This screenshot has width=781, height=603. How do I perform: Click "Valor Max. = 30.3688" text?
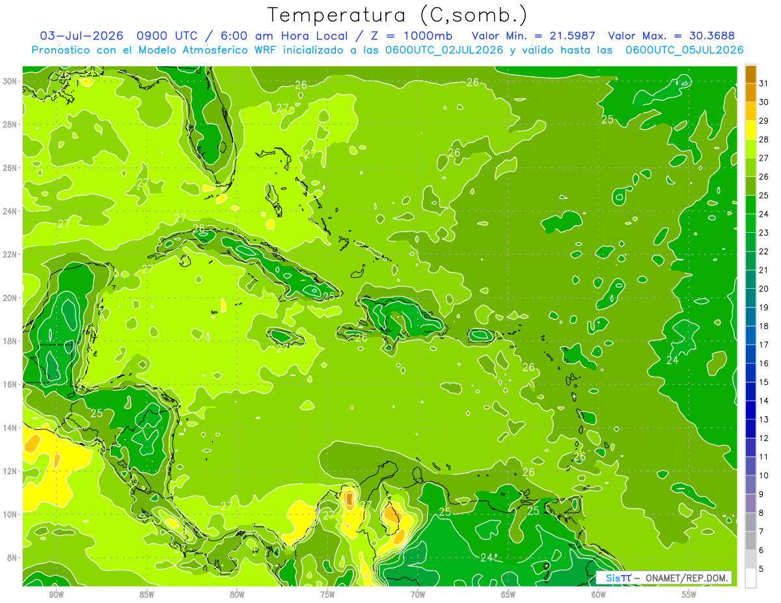tap(672, 35)
